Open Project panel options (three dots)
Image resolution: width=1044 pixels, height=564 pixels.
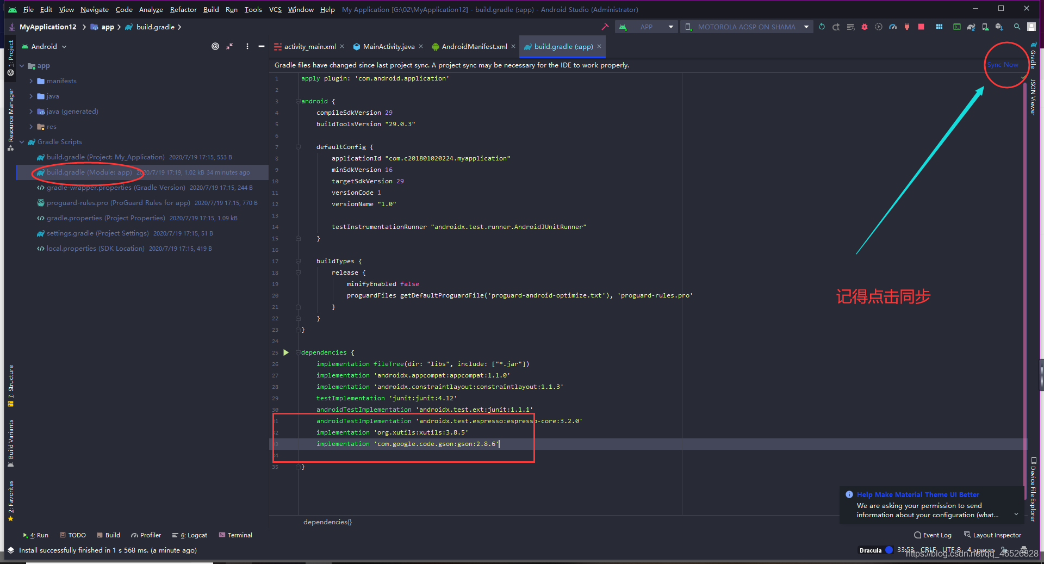[x=247, y=46]
